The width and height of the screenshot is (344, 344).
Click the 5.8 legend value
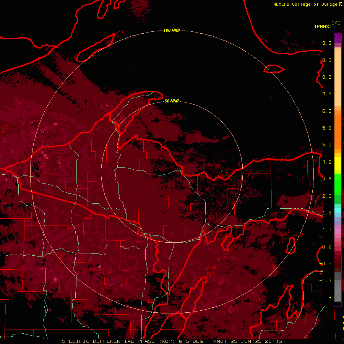click(x=327, y=128)
